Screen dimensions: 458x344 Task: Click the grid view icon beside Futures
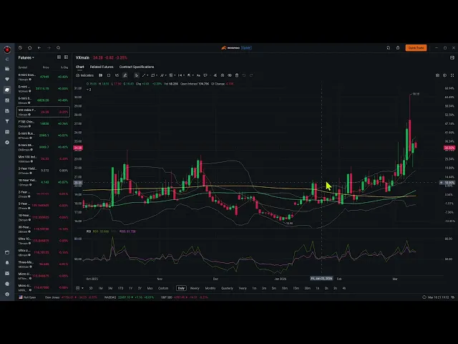coord(59,57)
